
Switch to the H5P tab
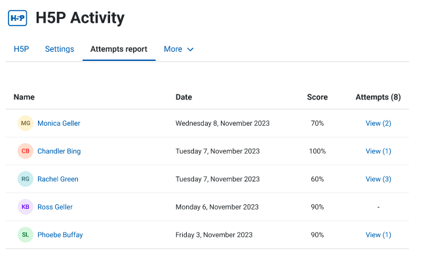(x=21, y=49)
